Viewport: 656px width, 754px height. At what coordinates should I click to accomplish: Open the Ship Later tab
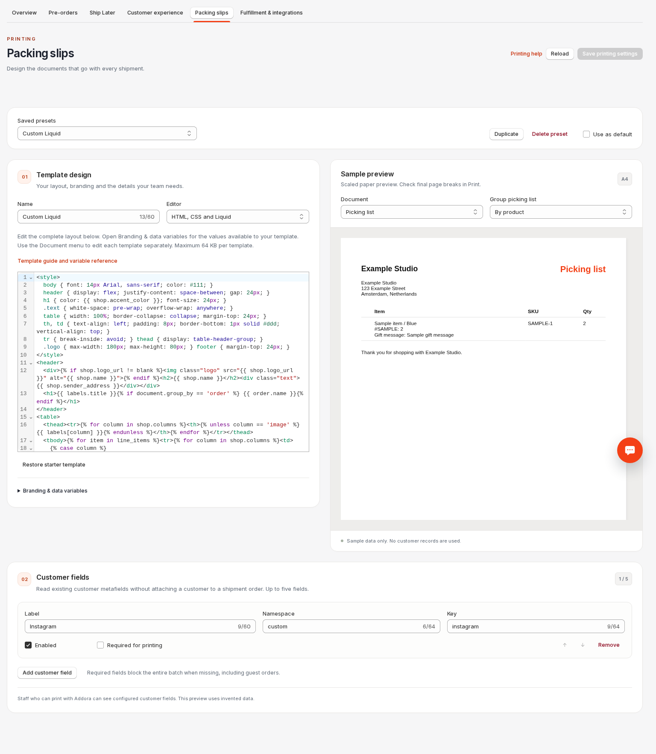[102, 13]
